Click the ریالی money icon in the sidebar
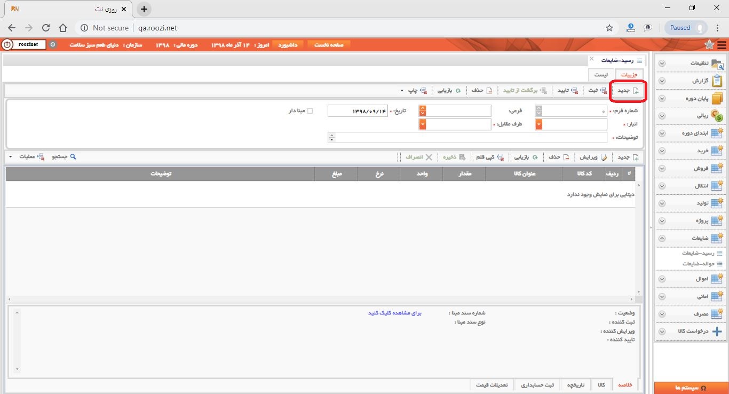The width and height of the screenshot is (729, 394). 718,115
